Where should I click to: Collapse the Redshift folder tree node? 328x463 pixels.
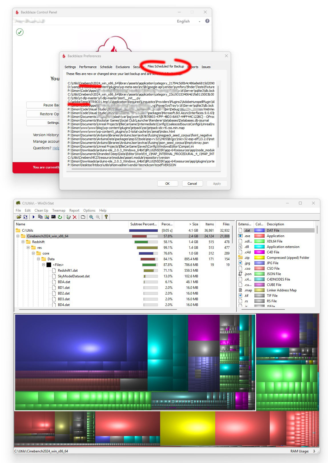(23, 242)
